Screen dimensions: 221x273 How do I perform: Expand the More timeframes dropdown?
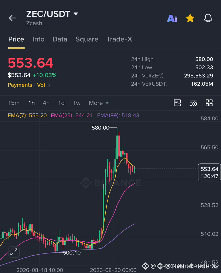click(99, 103)
